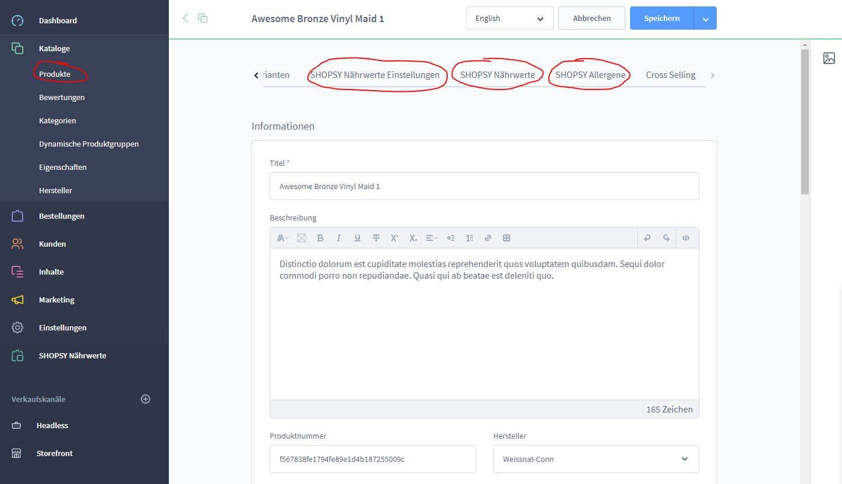Click into the Titel input field
The image size is (842, 484).
484,186
